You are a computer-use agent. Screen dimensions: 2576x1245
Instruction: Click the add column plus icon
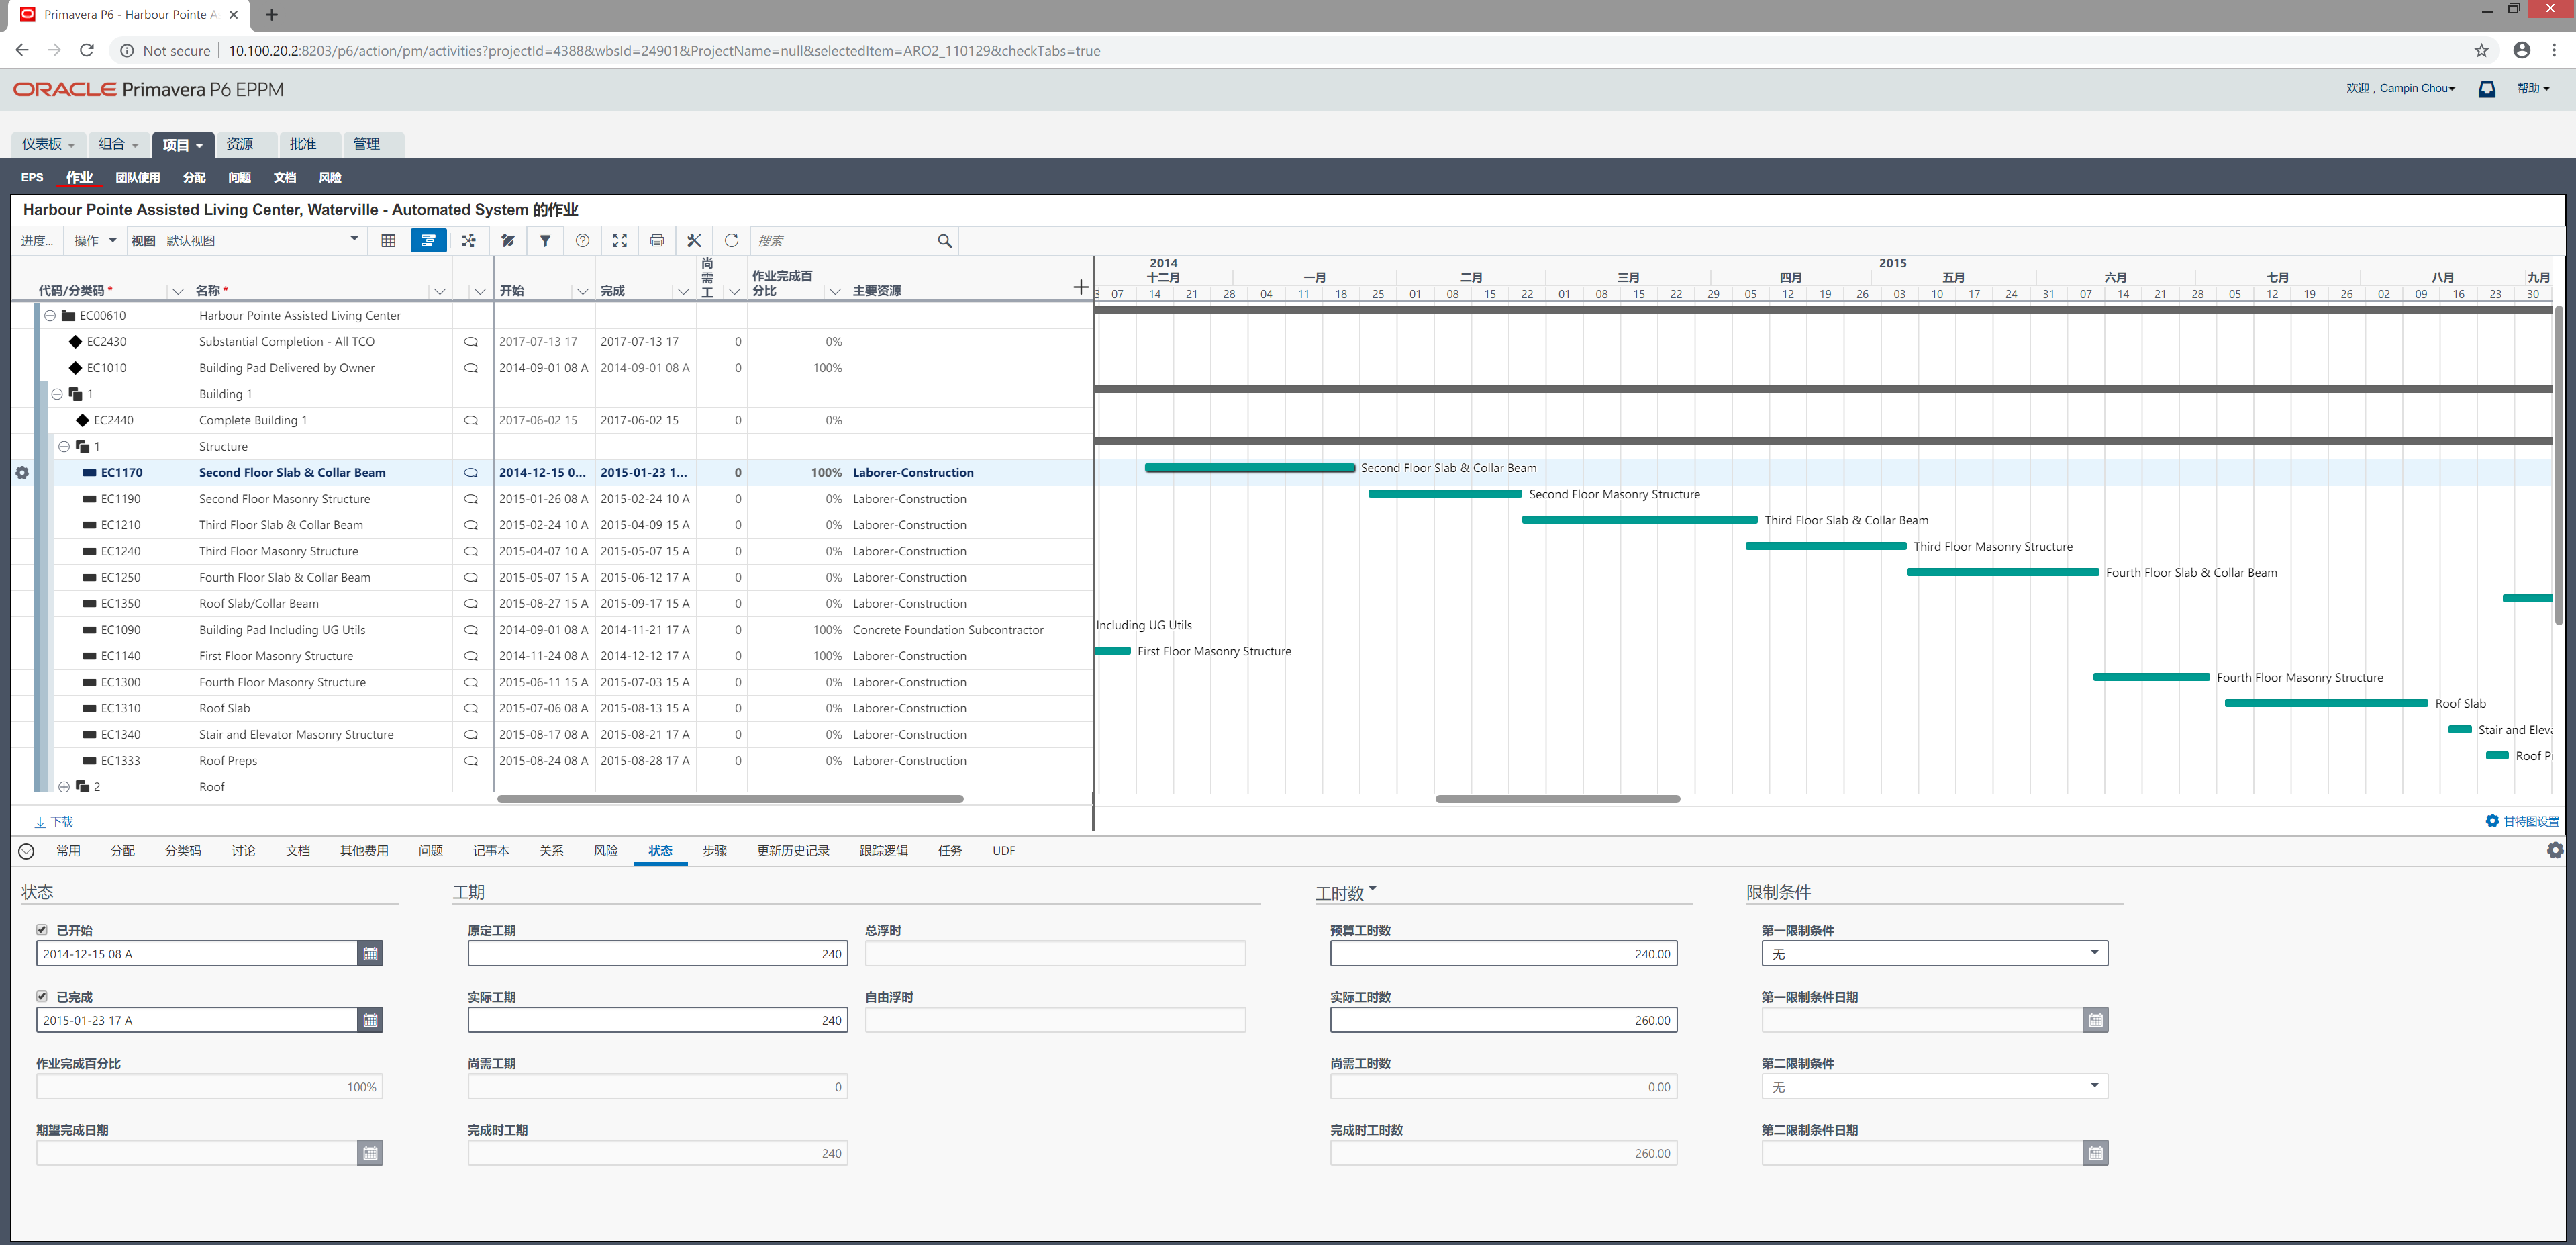coord(1080,288)
